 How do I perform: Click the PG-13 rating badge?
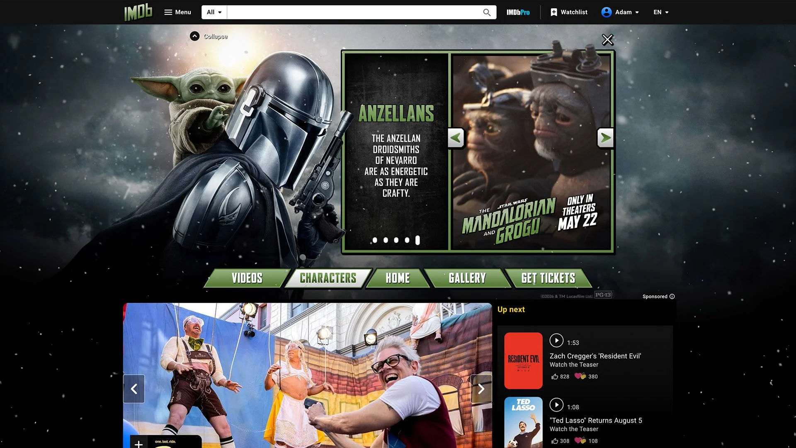[603, 295]
